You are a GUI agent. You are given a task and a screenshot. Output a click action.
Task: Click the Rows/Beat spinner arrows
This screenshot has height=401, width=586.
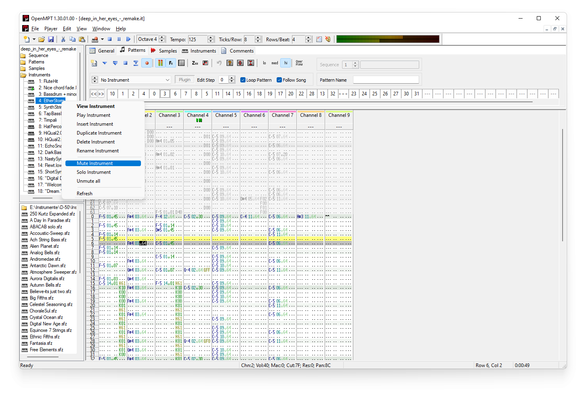pos(309,39)
